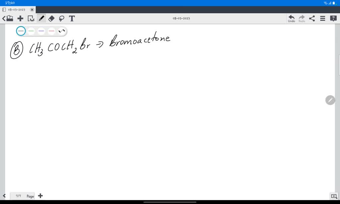Image resolution: width=340 pixels, height=204 pixels.
Task: Open the notebook palette icon
Action: 9,18
